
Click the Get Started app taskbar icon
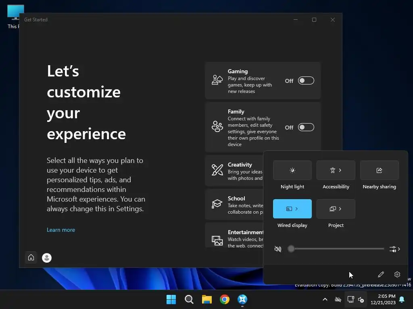pos(242,299)
